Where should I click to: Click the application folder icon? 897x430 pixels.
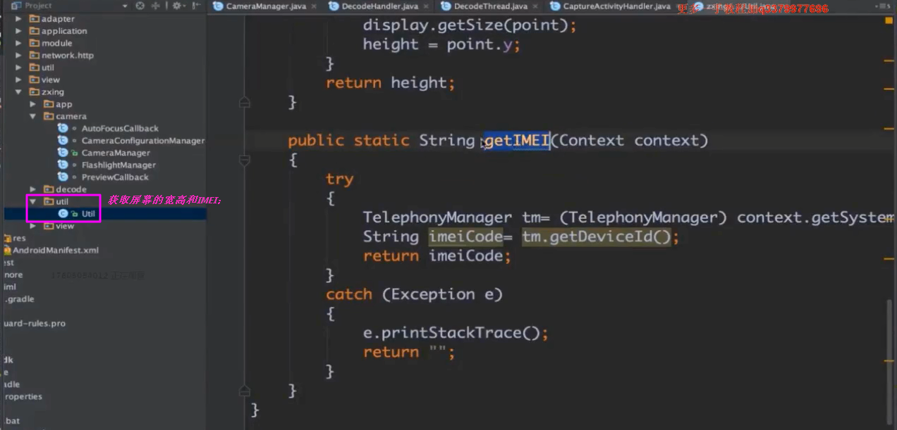[34, 31]
